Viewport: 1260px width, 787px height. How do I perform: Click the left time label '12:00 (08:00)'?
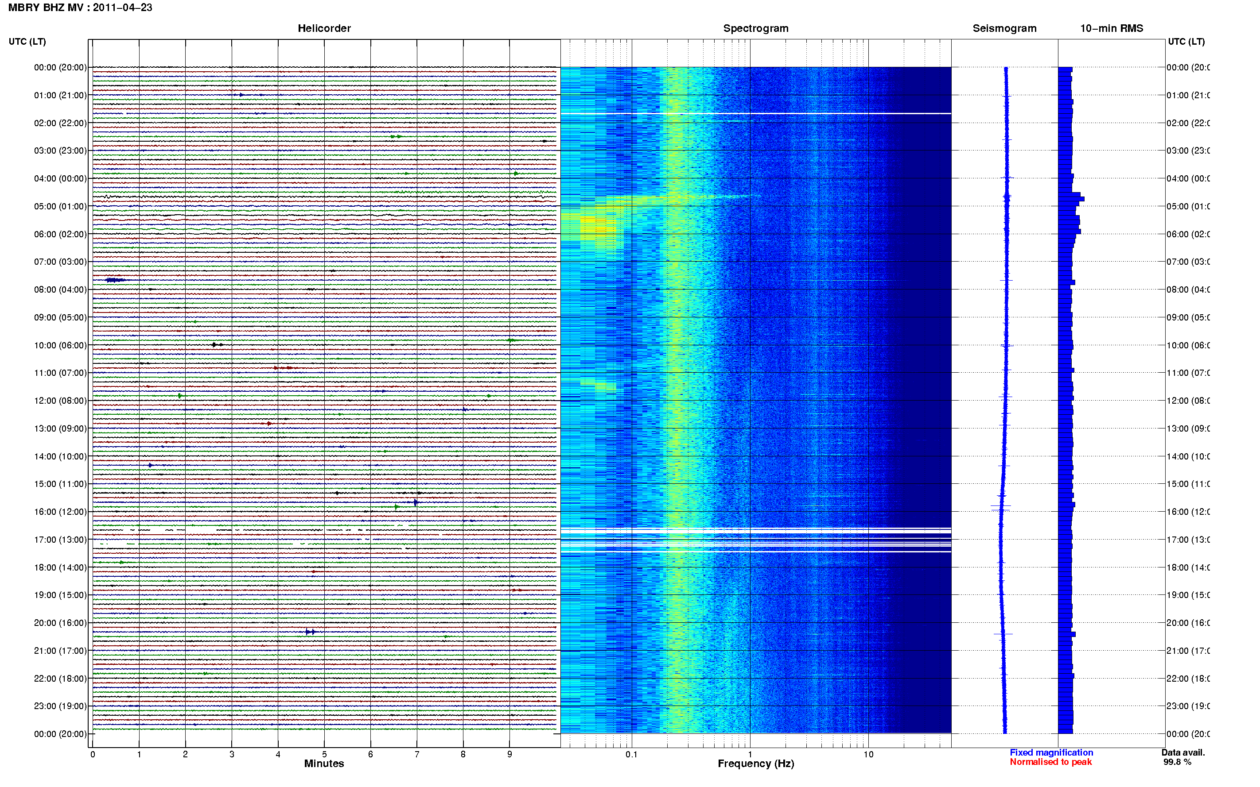60,401
